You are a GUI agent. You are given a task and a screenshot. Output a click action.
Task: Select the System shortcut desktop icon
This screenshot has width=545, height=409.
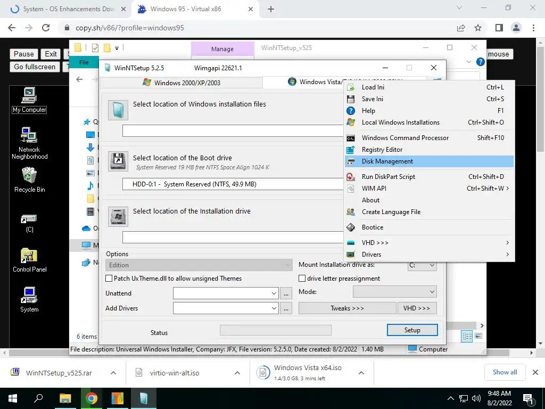click(29, 300)
